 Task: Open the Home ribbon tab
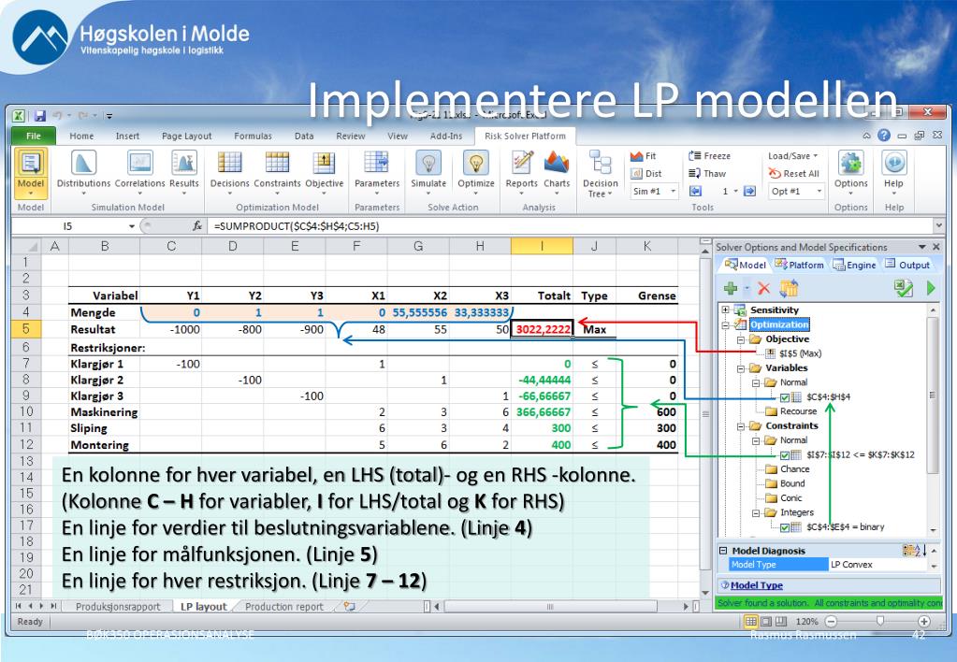81,137
